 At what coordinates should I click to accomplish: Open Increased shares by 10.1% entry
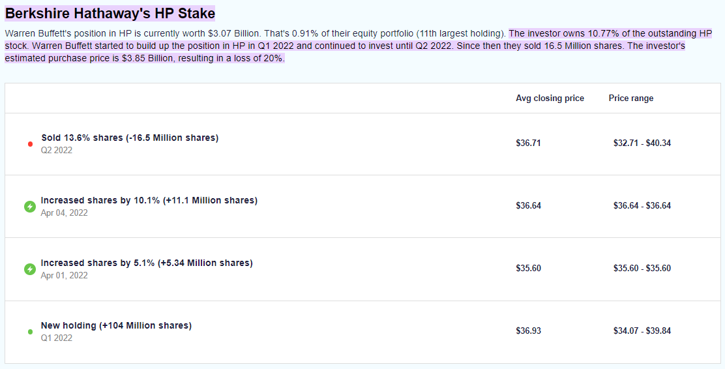pyautogui.click(x=149, y=200)
